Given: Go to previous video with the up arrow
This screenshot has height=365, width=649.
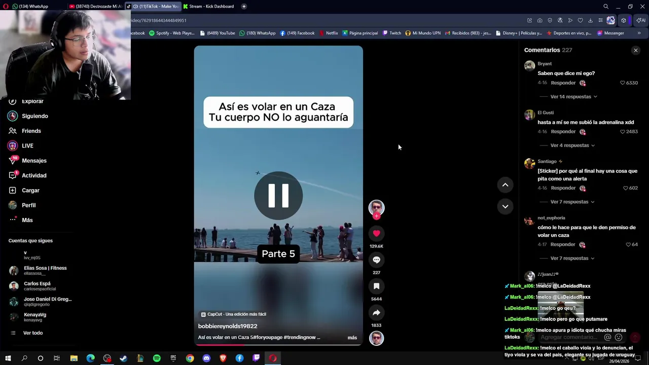Looking at the screenshot, I should coord(505,185).
